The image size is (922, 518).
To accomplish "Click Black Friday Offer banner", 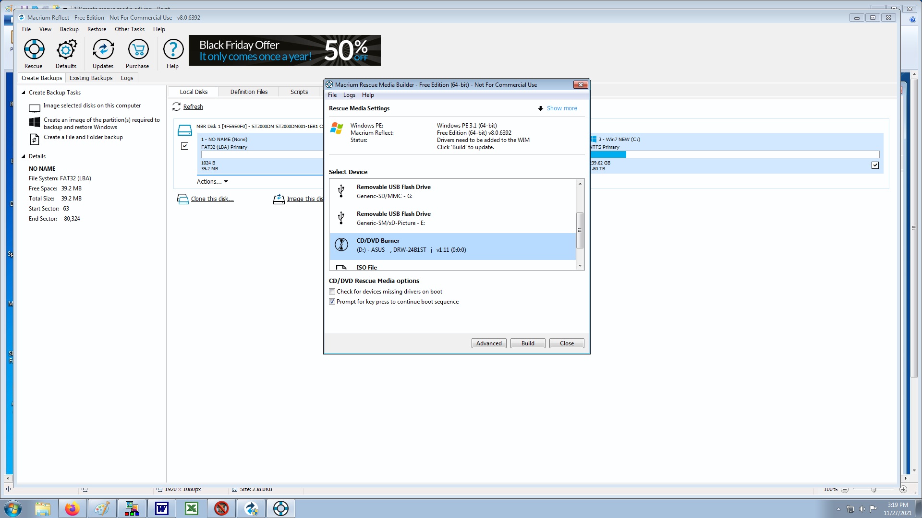I will point(285,50).
